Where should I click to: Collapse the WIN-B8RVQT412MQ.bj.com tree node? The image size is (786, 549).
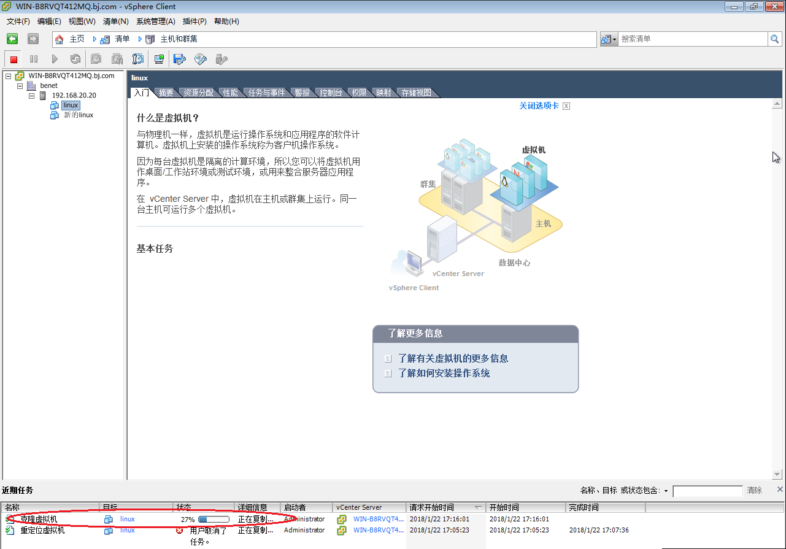(8, 76)
